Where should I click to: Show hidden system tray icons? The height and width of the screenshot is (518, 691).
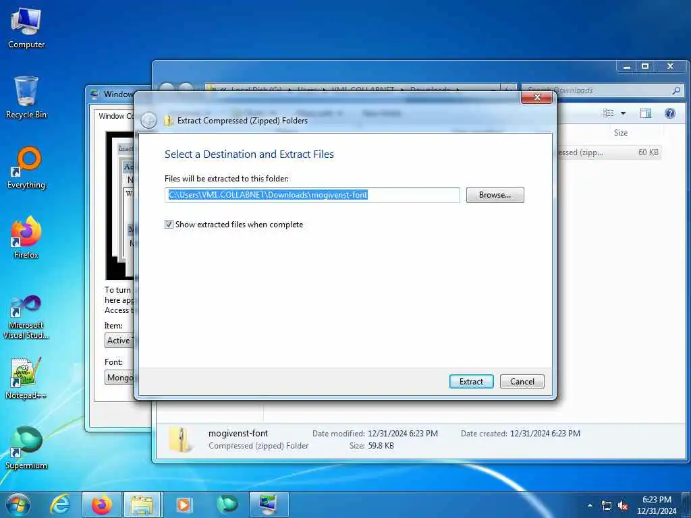(x=590, y=505)
